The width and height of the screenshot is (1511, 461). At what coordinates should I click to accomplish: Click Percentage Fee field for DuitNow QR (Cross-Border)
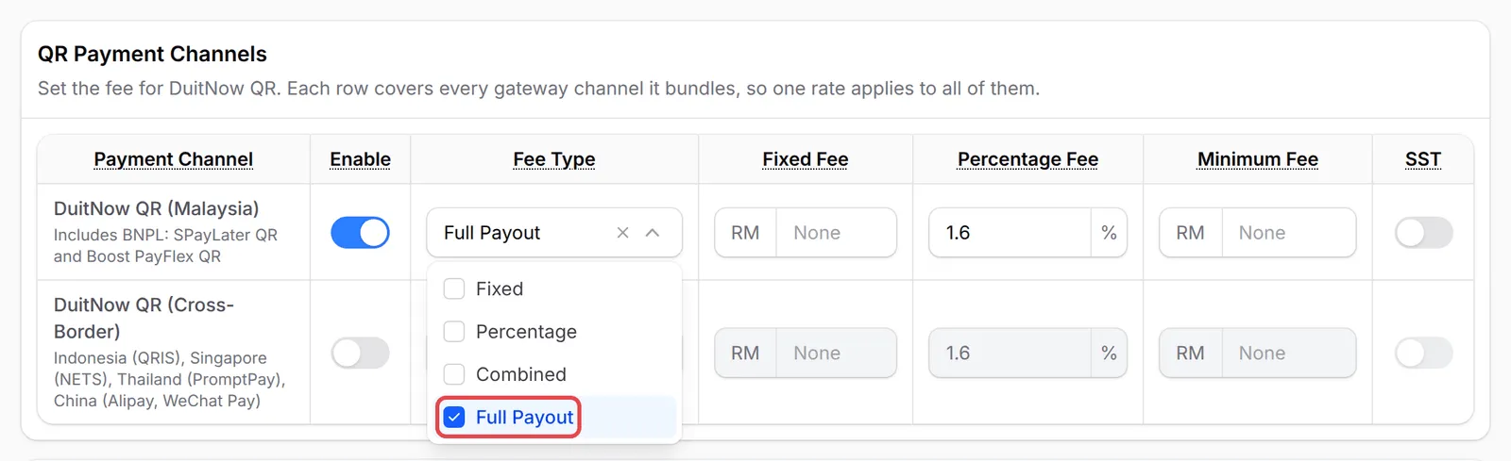(1010, 354)
